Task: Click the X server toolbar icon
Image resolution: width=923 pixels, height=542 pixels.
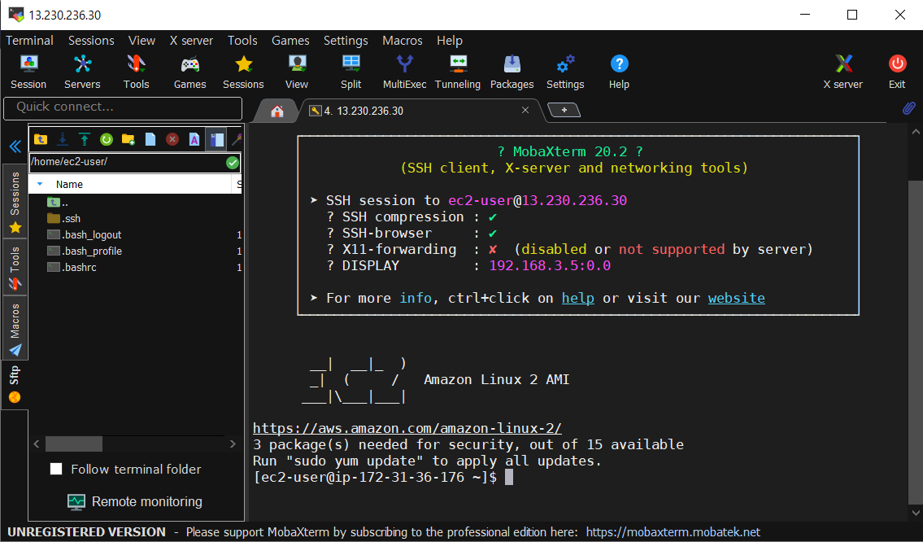Action: (x=843, y=72)
